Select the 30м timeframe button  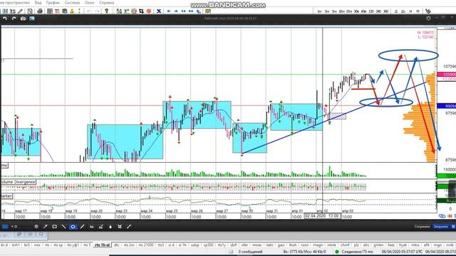(x=356, y=11)
